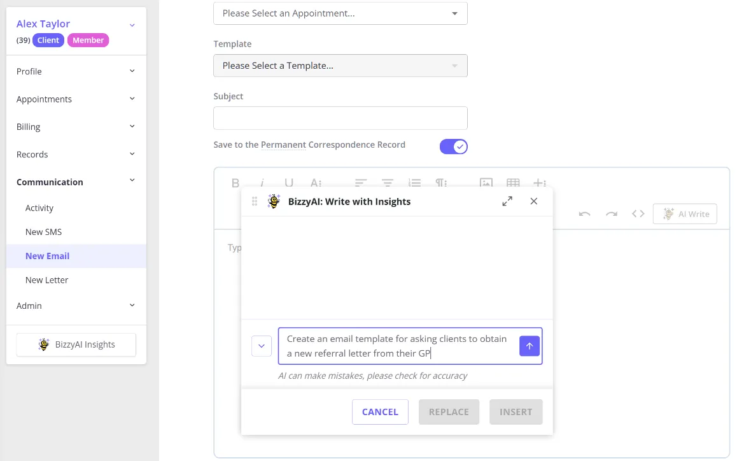Image resolution: width=751 pixels, height=461 pixels.
Task: Click the undo arrow icon
Action: (584, 214)
